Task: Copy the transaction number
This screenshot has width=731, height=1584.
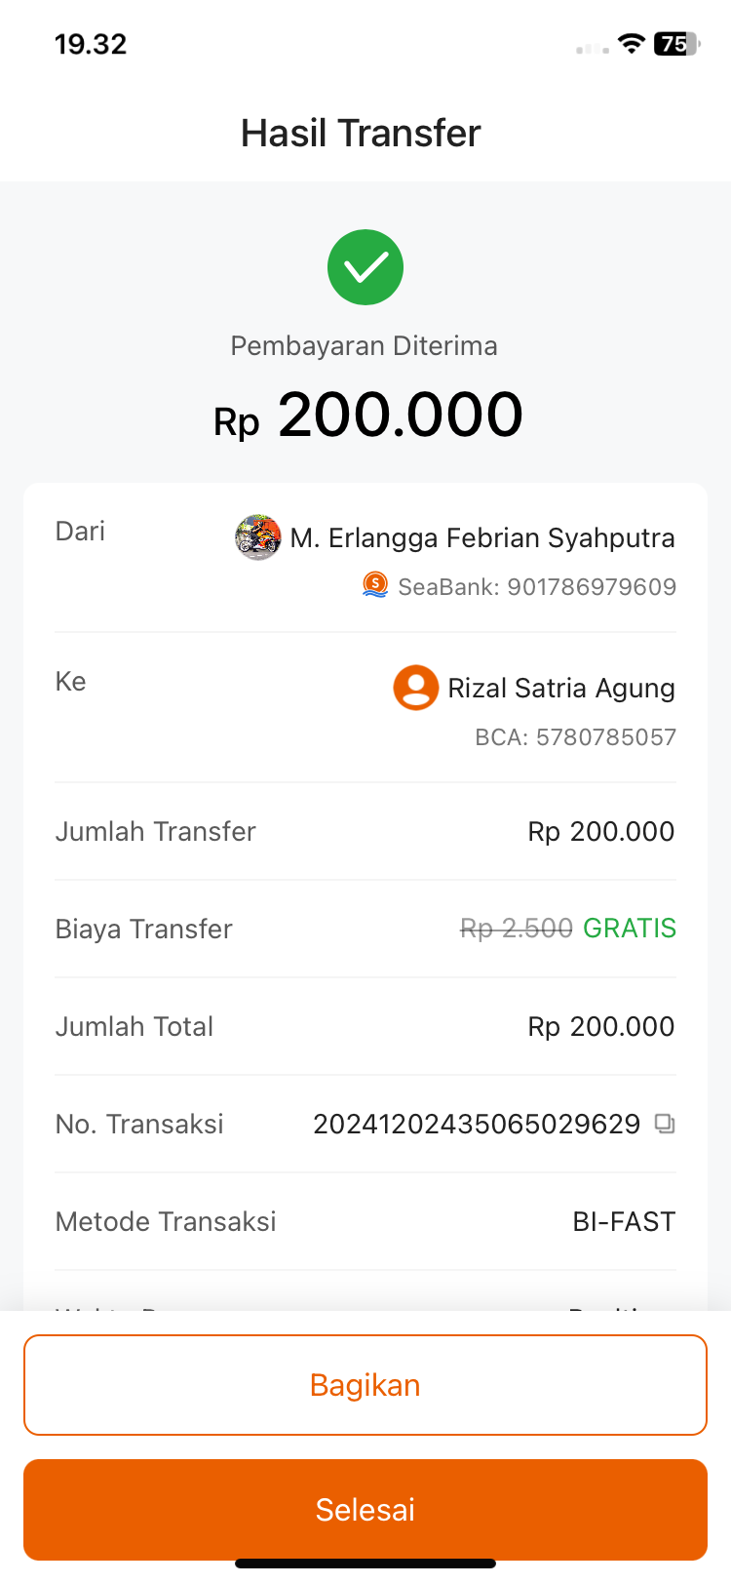Action: (665, 1124)
